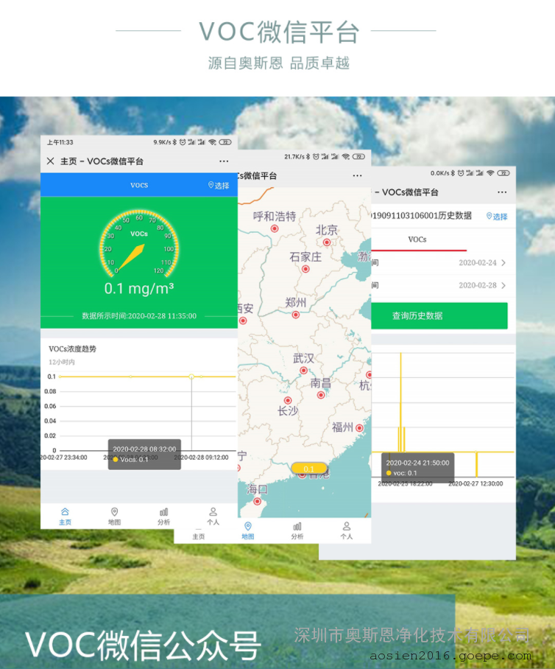
Task: Open 个人 in the middle phone's nav bar
Action: point(346,530)
